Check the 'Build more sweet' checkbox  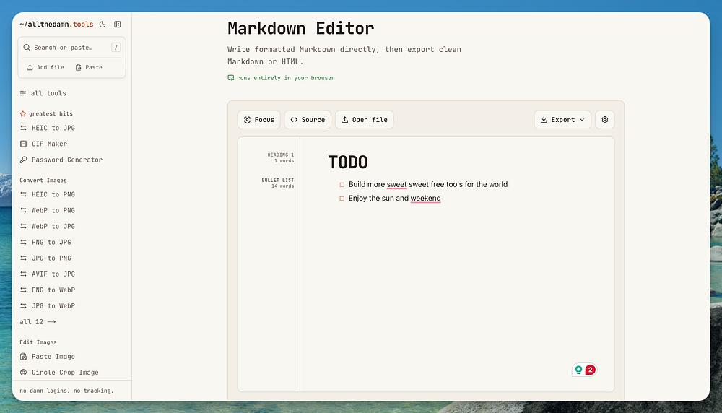point(342,185)
